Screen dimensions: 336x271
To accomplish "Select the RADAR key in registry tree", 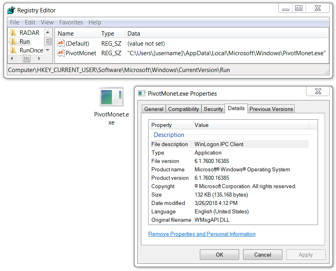I will 30,32.
